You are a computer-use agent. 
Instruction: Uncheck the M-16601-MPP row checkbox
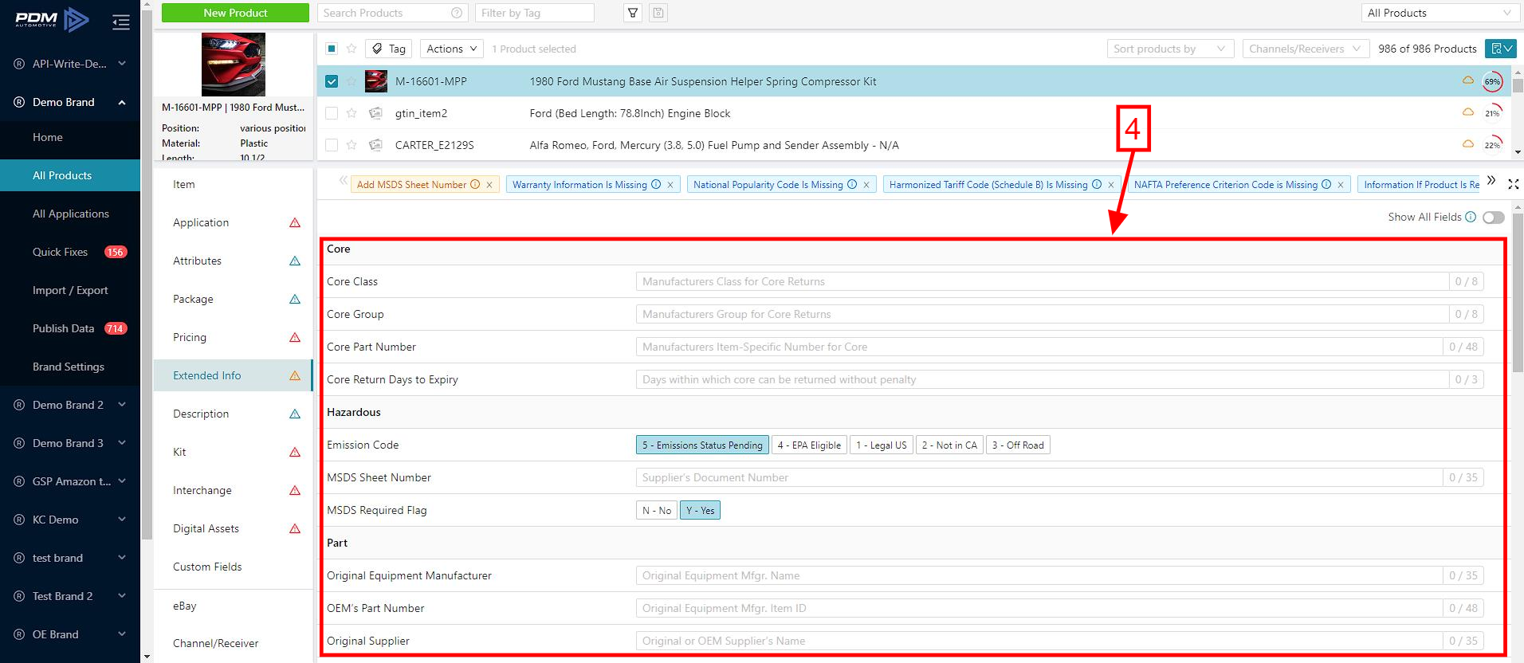coord(332,81)
